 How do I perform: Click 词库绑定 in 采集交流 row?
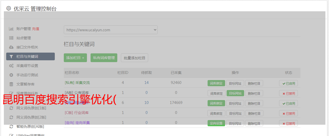coord(216,83)
